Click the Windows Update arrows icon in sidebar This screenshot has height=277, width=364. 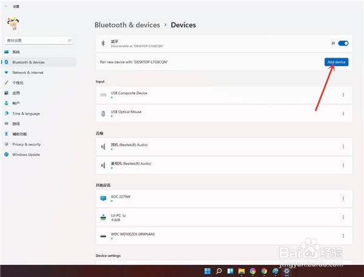click(6, 155)
